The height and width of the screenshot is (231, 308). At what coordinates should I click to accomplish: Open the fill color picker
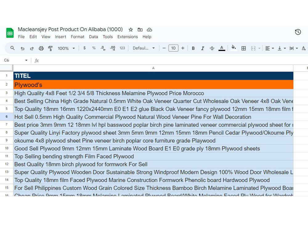click(233, 48)
